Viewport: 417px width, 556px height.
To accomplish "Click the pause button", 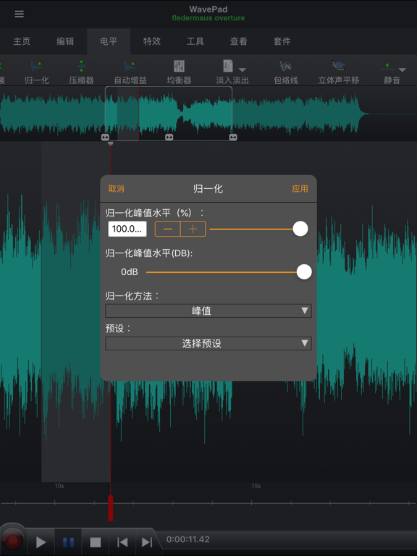I will pyautogui.click(x=68, y=542).
